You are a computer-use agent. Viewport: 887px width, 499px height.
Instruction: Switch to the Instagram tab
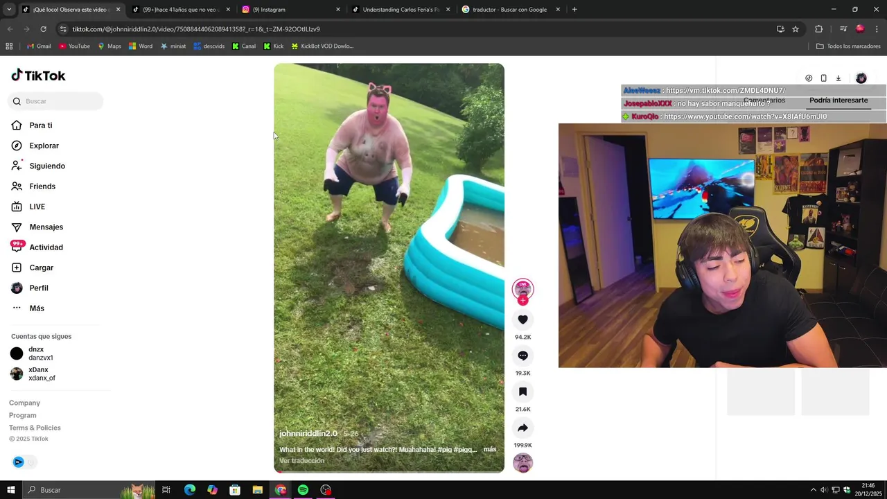[291, 10]
